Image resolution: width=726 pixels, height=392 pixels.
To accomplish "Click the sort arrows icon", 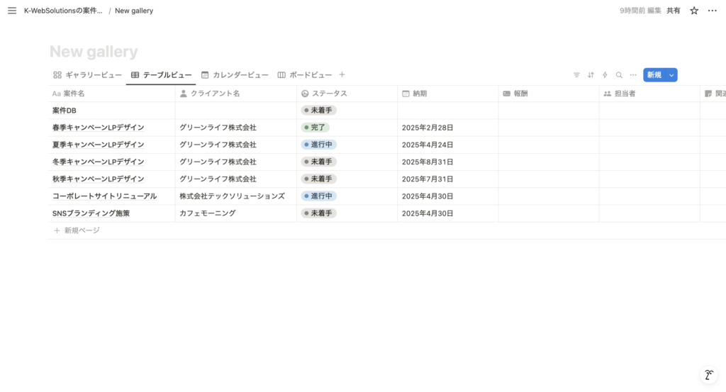I will pos(591,75).
